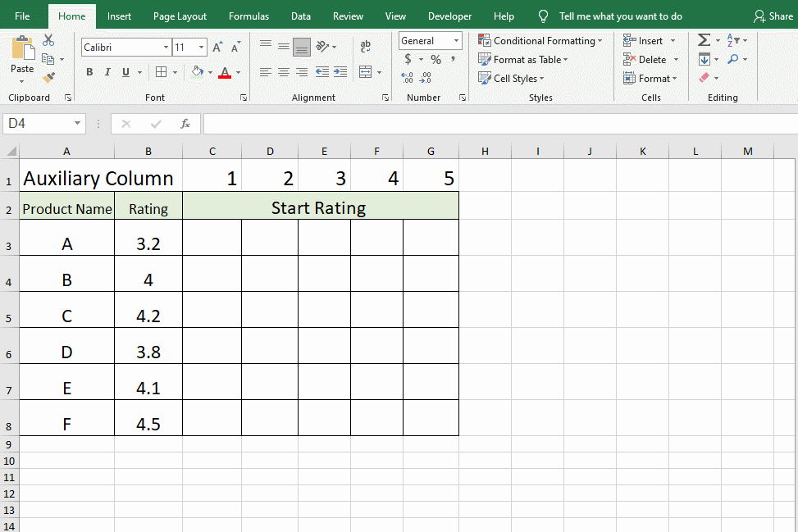Click Increase Indent icon
This screenshot has width=798, height=532.
(340, 72)
